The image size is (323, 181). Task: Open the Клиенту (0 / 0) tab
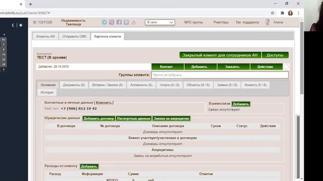[255, 85]
